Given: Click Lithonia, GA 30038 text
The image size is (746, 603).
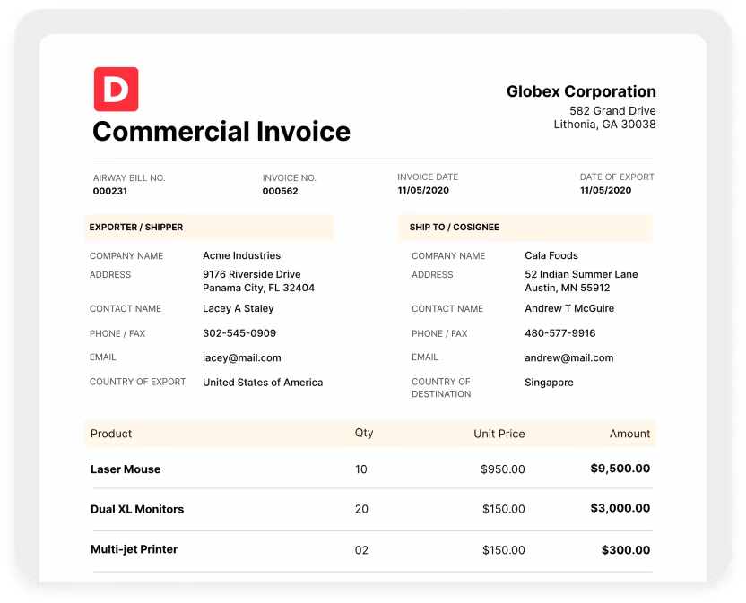Looking at the screenshot, I should tap(604, 125).
